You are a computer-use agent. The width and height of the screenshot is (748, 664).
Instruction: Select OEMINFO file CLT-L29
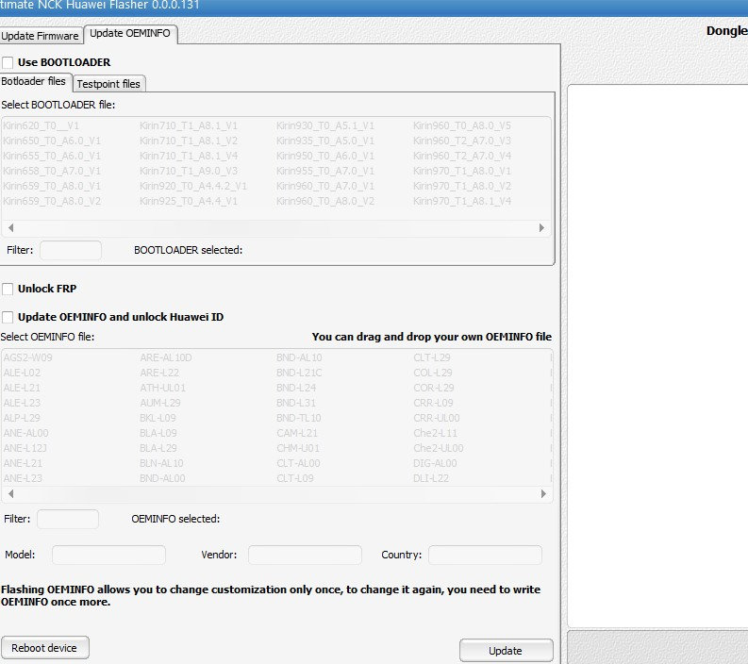click(432, 357)
